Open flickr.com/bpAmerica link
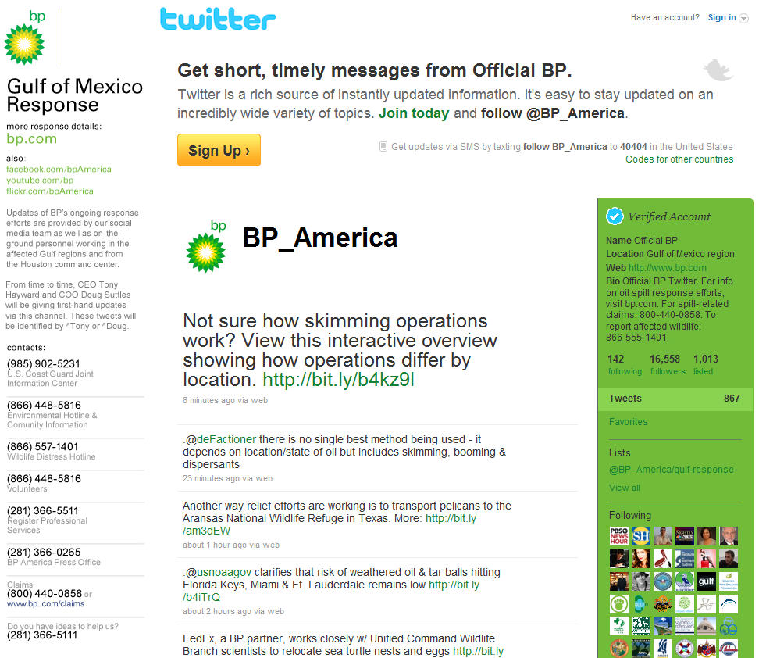The height and width of the screenshot is (658, 766). tap(49, 191)
